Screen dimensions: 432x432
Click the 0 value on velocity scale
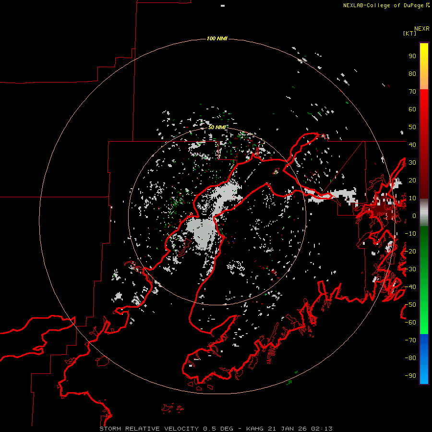(x=414, y=216)
